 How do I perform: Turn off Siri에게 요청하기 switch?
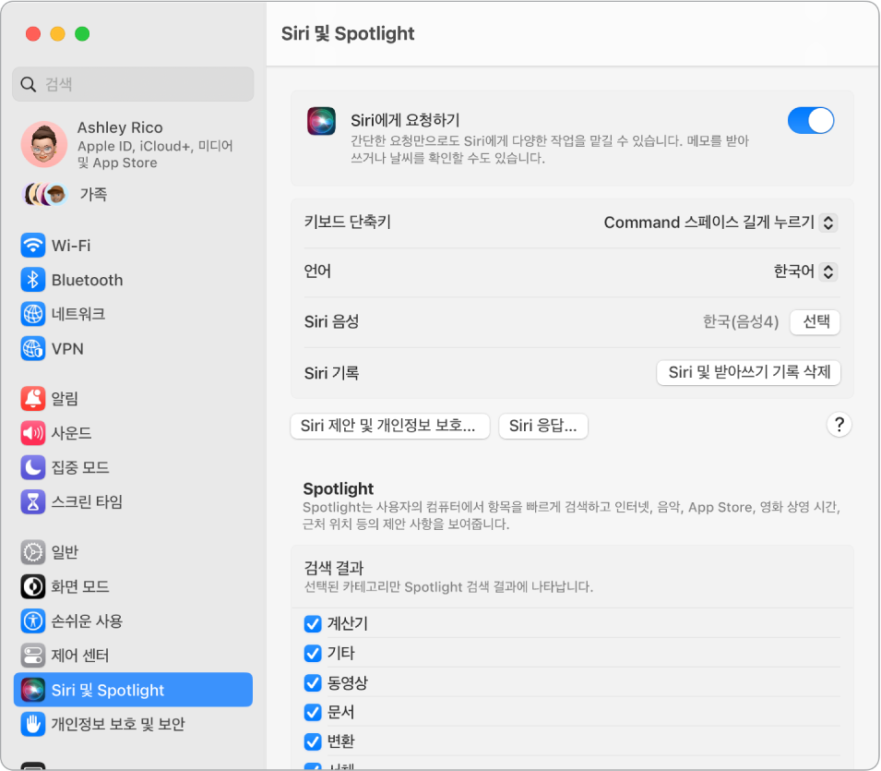tap(811, 120)
